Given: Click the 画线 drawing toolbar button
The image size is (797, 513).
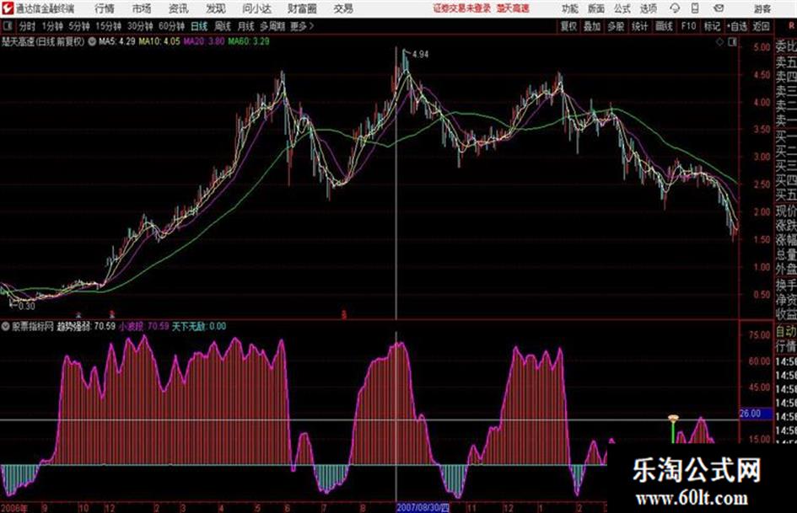Looking at the screenshot, I should pyautogui.click(x=664, y=26).
